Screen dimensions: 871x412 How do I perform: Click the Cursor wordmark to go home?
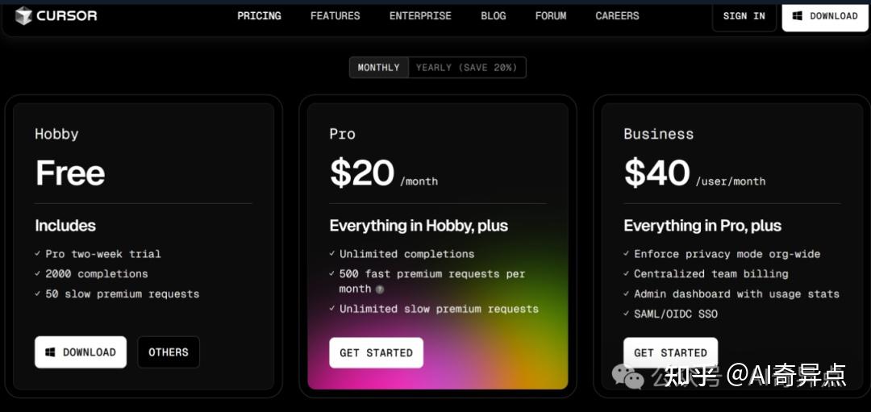(x=66, y=15)
